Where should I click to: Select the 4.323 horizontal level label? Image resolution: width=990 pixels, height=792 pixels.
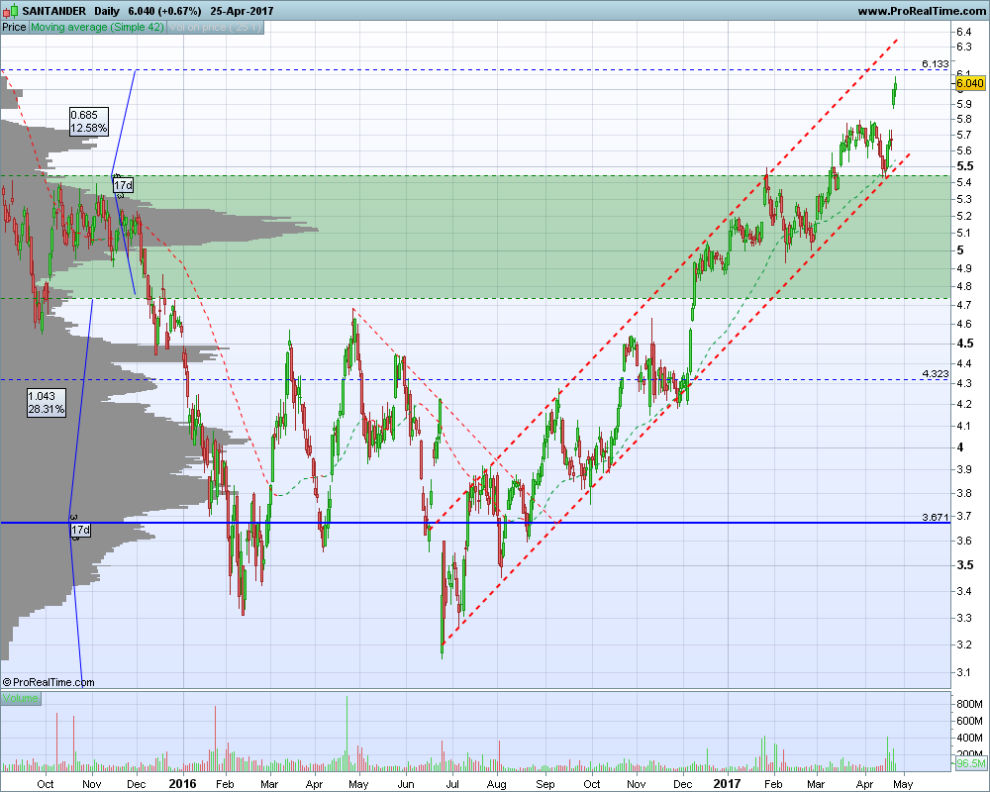(x=936, y=374)
